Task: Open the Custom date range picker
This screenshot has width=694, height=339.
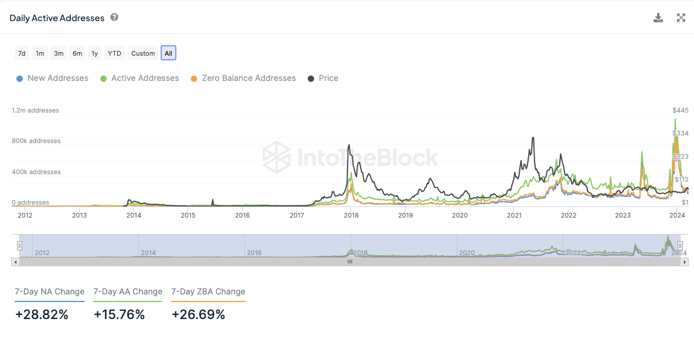Action: coord(143,53)
